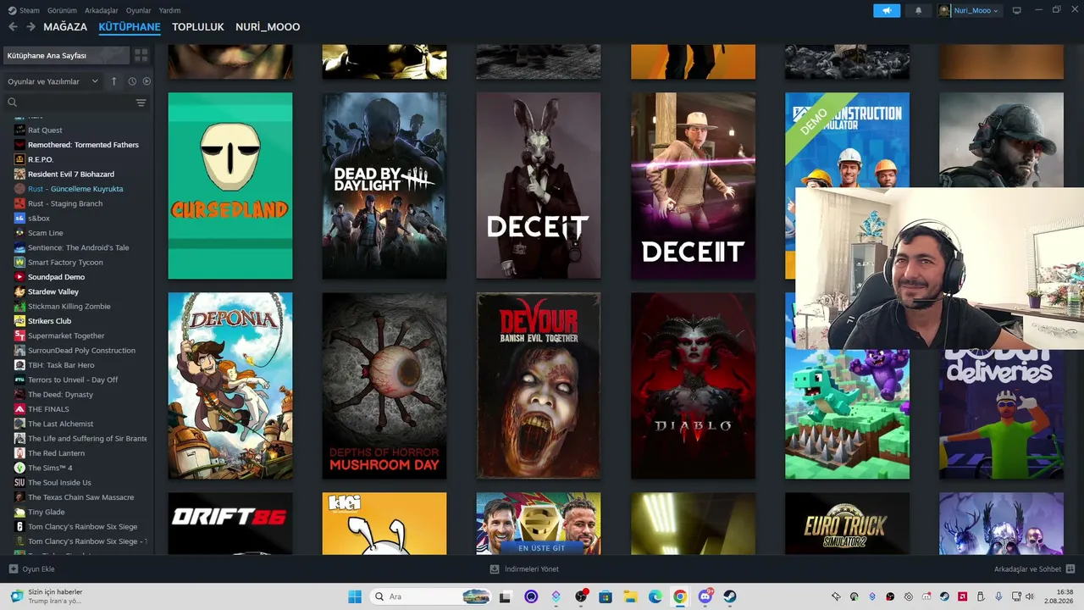Screen dimensions: 1084x610
Task: Open the Dead by Daylight game cover
Action: click(384, 186)
